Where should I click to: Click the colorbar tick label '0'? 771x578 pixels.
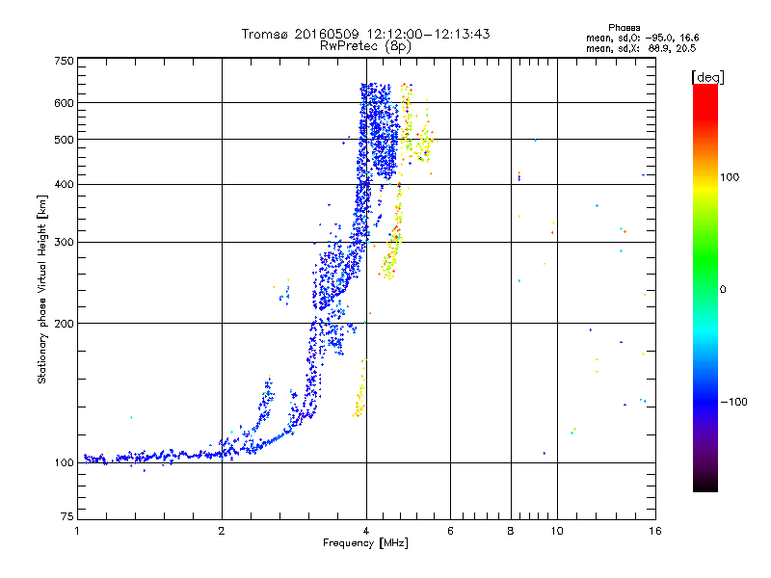pos(723,290)
